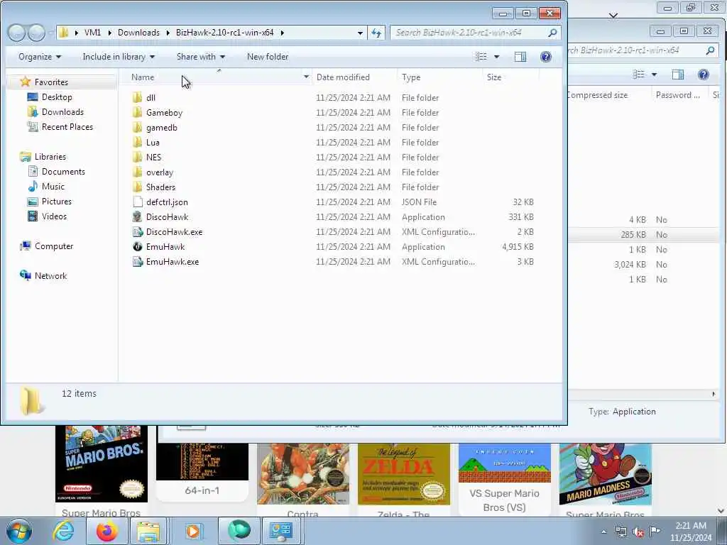The width and height of the screenshot is (727, 545).
Task: Select the DiscoHawk.exe config file icon
Action: (x=137, y=232)
